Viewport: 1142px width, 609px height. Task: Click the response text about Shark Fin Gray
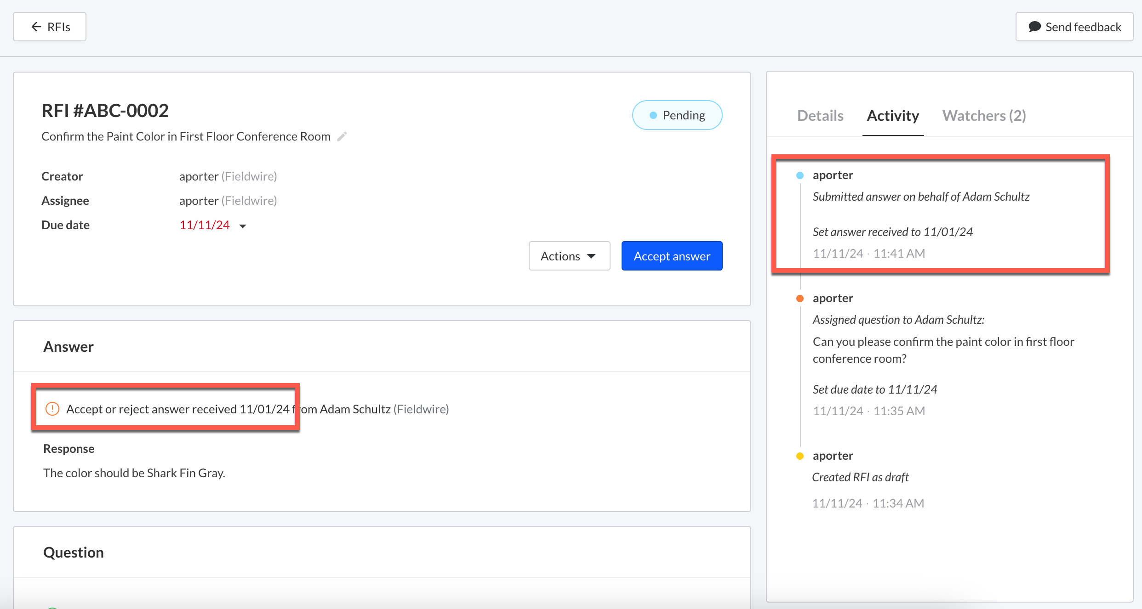click(134, 473)
